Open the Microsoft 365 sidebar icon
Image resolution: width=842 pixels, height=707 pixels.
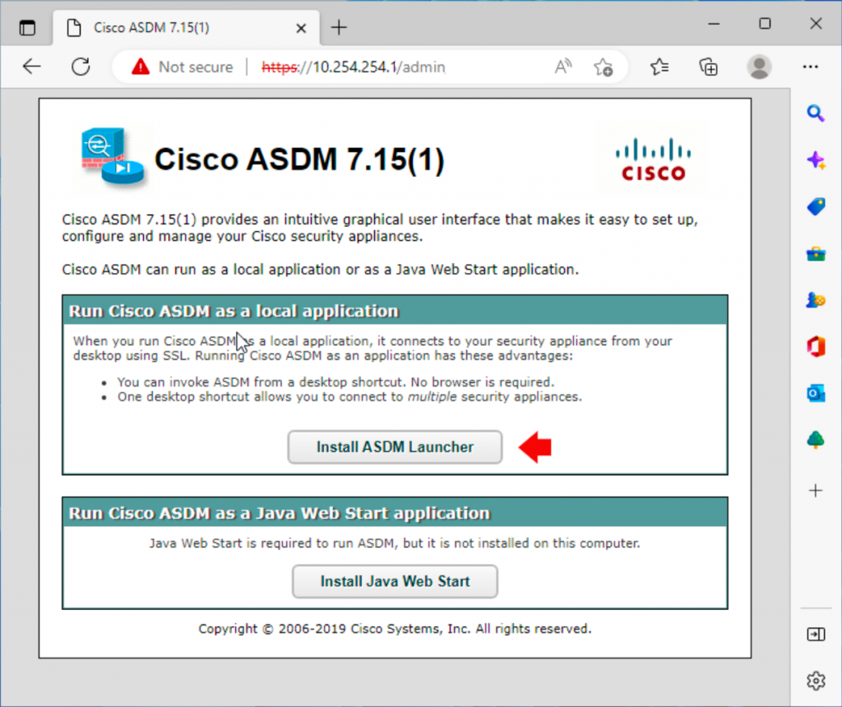[815, 346]
